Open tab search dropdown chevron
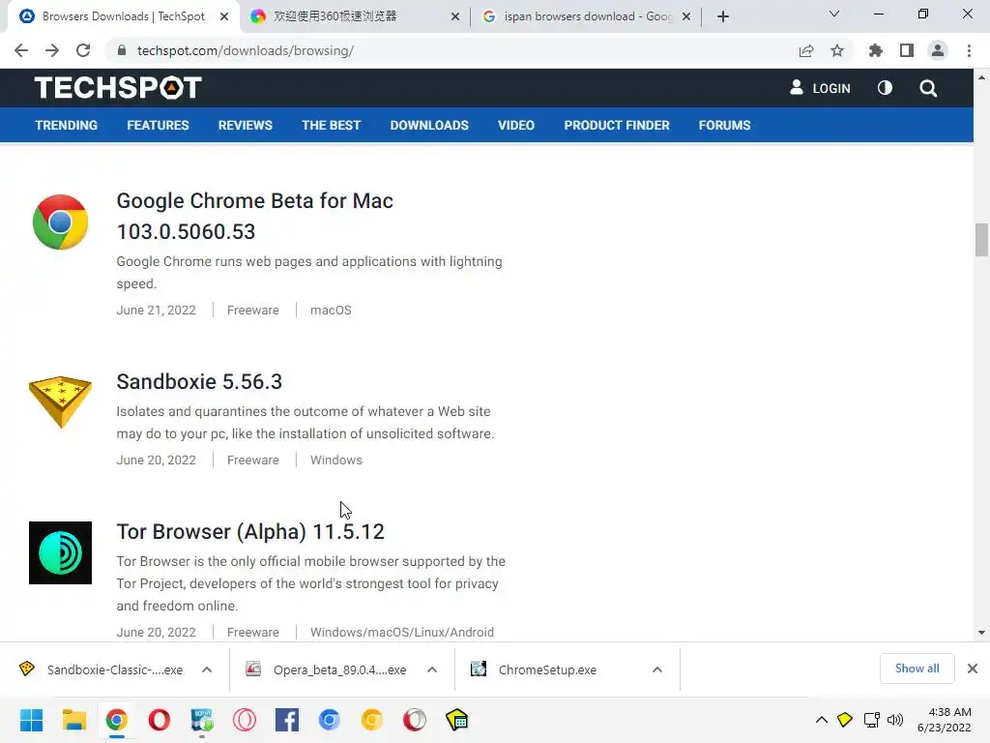Image resolution: width=990 pixels, height=743 pixels. pyautogui.click(x=834, y=14)
